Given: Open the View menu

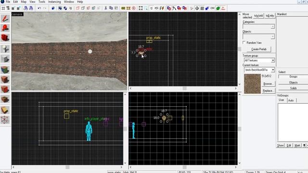Looking at the screenshot, I should (32, 2).
